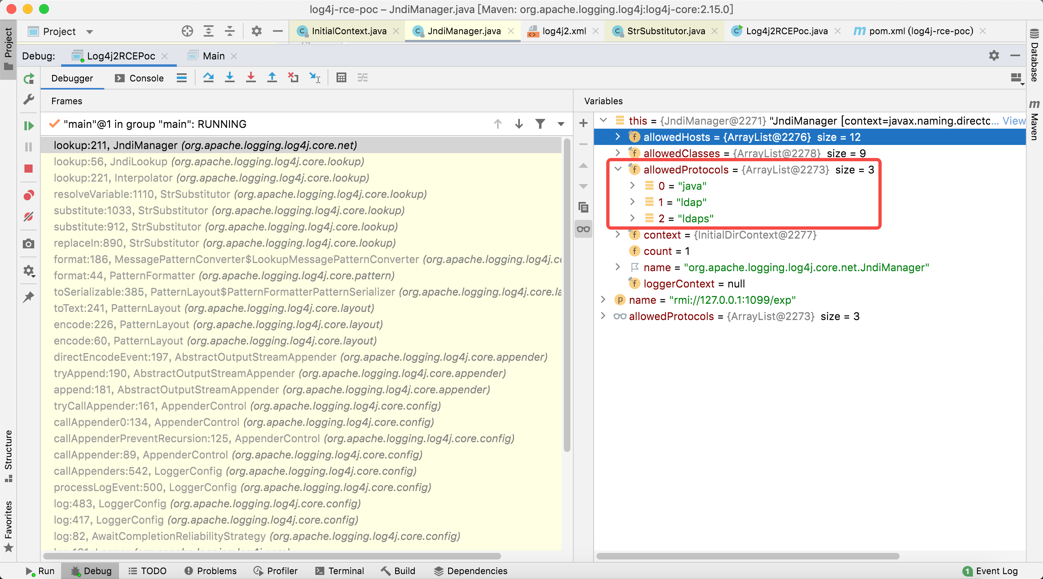Select previous frame arrow

click(x=498, y=124)
